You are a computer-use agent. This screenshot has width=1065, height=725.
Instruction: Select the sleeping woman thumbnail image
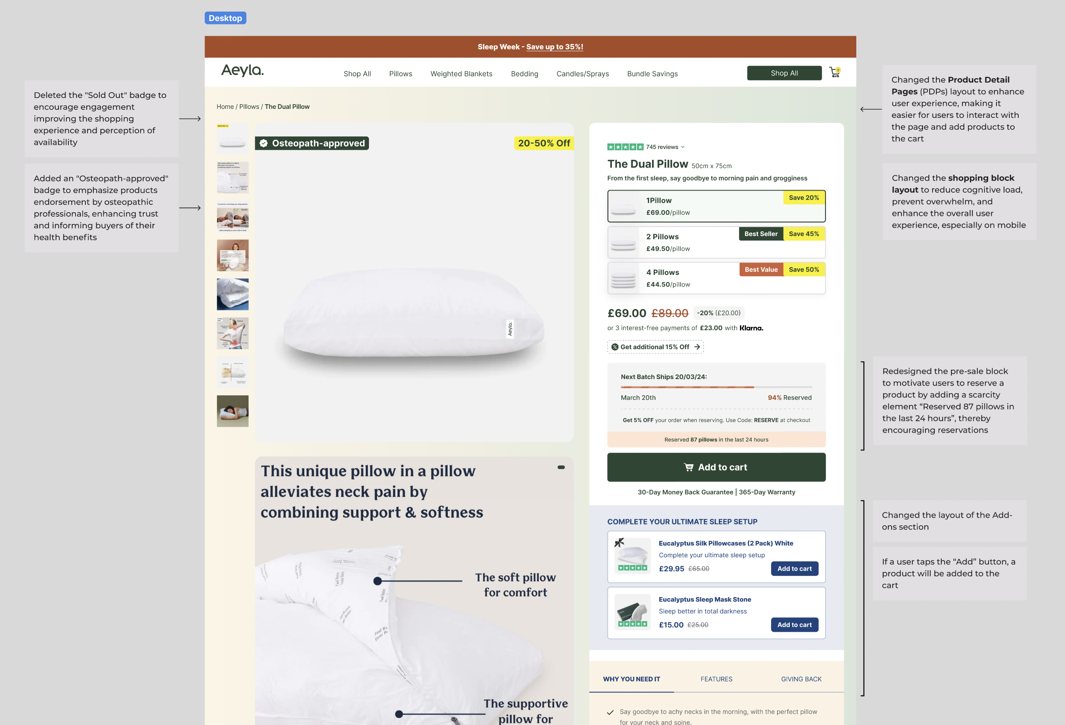[233, 411]
